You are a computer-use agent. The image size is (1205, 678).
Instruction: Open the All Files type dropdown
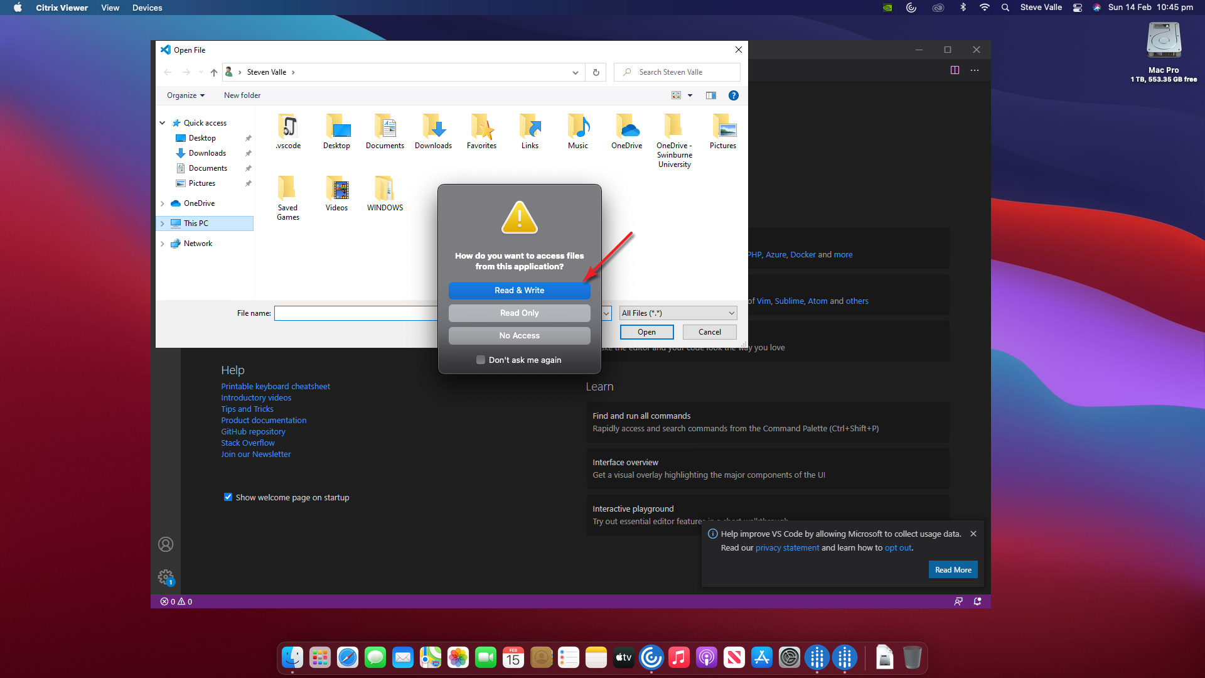coord(678,313)
